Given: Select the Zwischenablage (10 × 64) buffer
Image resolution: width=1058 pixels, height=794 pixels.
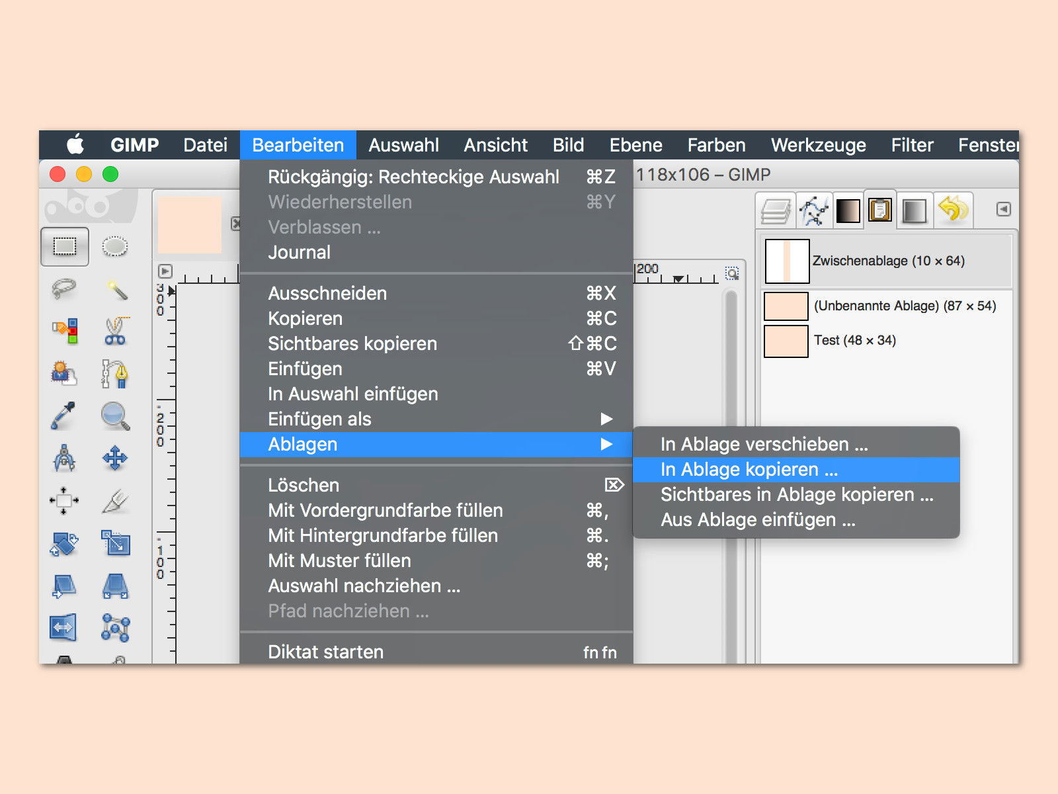Looking at the screenshot, I should tap(886, 261).
